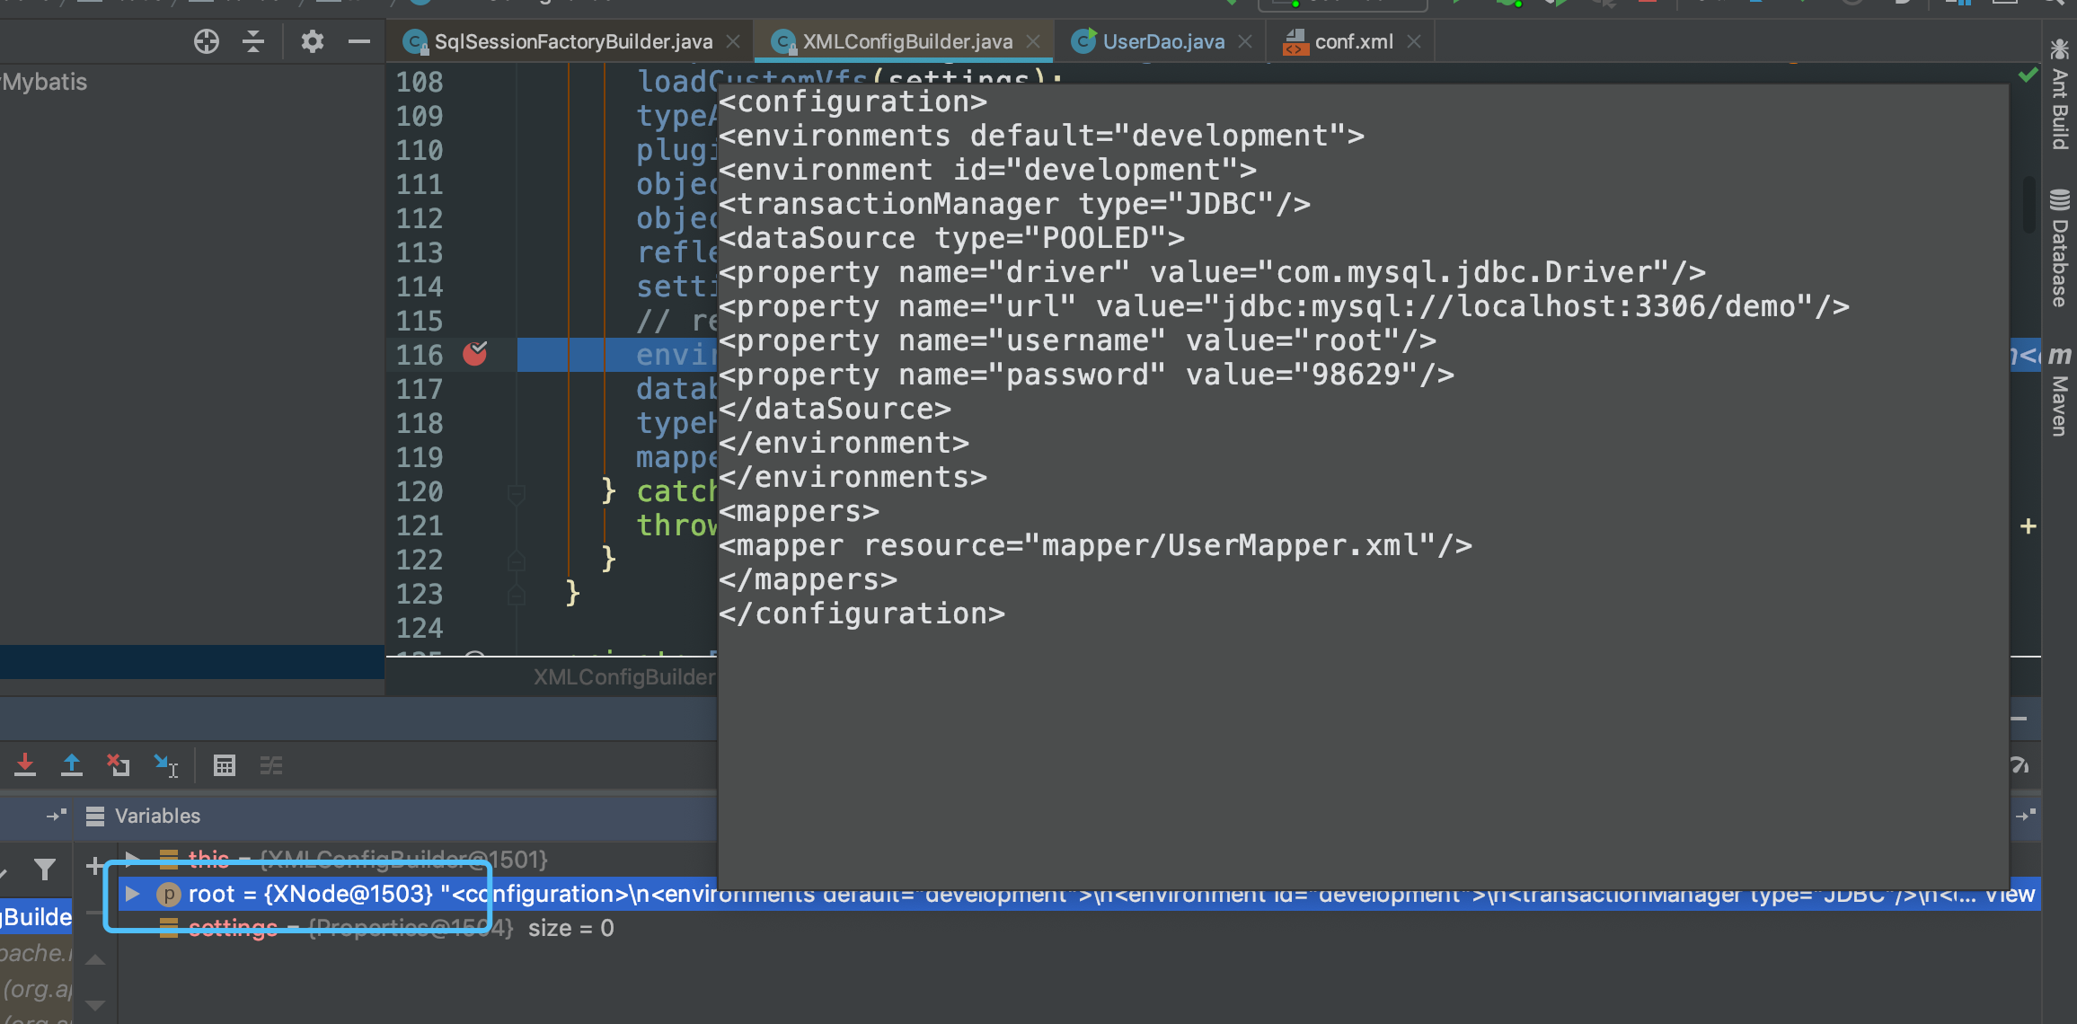Screen dimensions: 2077x1024
Task: Switch to SqlSessionFactoryBuilder.java tab
Action: click(x=572, y=41)
